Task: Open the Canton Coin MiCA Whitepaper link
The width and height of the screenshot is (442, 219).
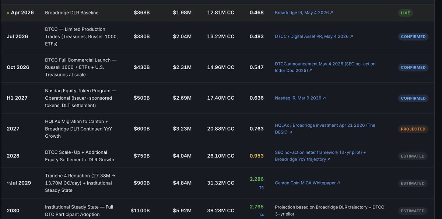Action: click(x=308, y=183)
